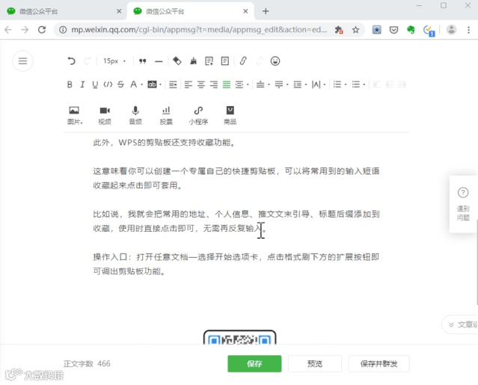Toggle bold formatting

click(70, 84)
